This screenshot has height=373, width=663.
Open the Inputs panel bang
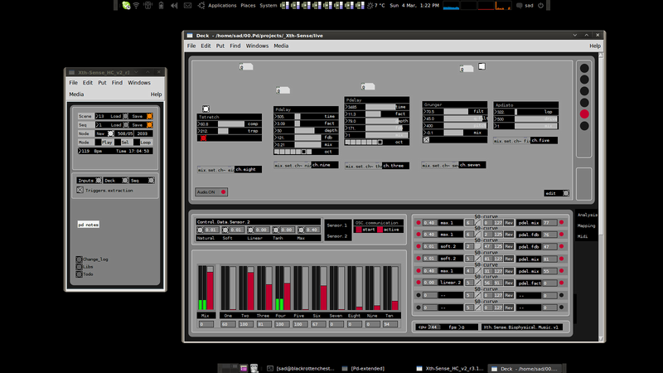(98, 180)
